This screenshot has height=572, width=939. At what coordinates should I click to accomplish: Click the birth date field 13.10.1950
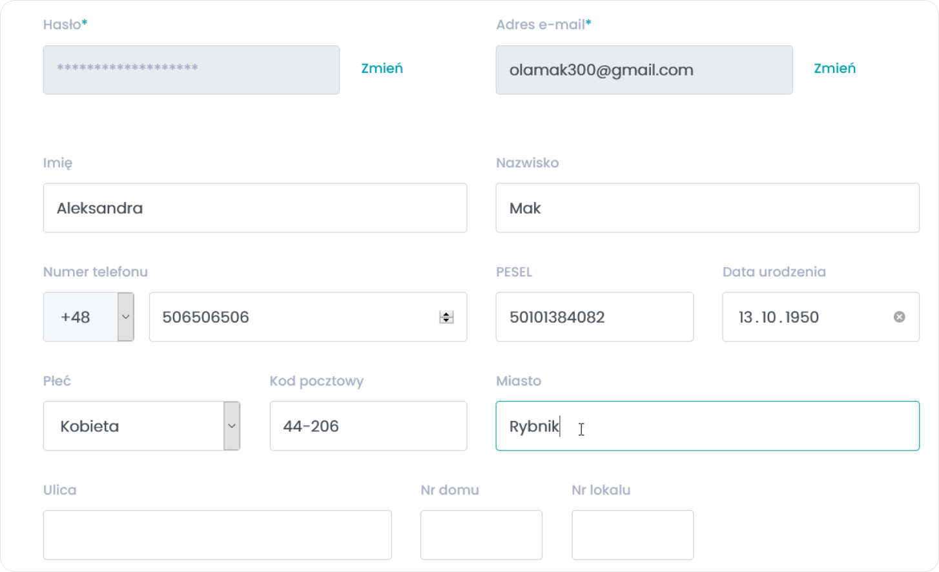[821, 317]
